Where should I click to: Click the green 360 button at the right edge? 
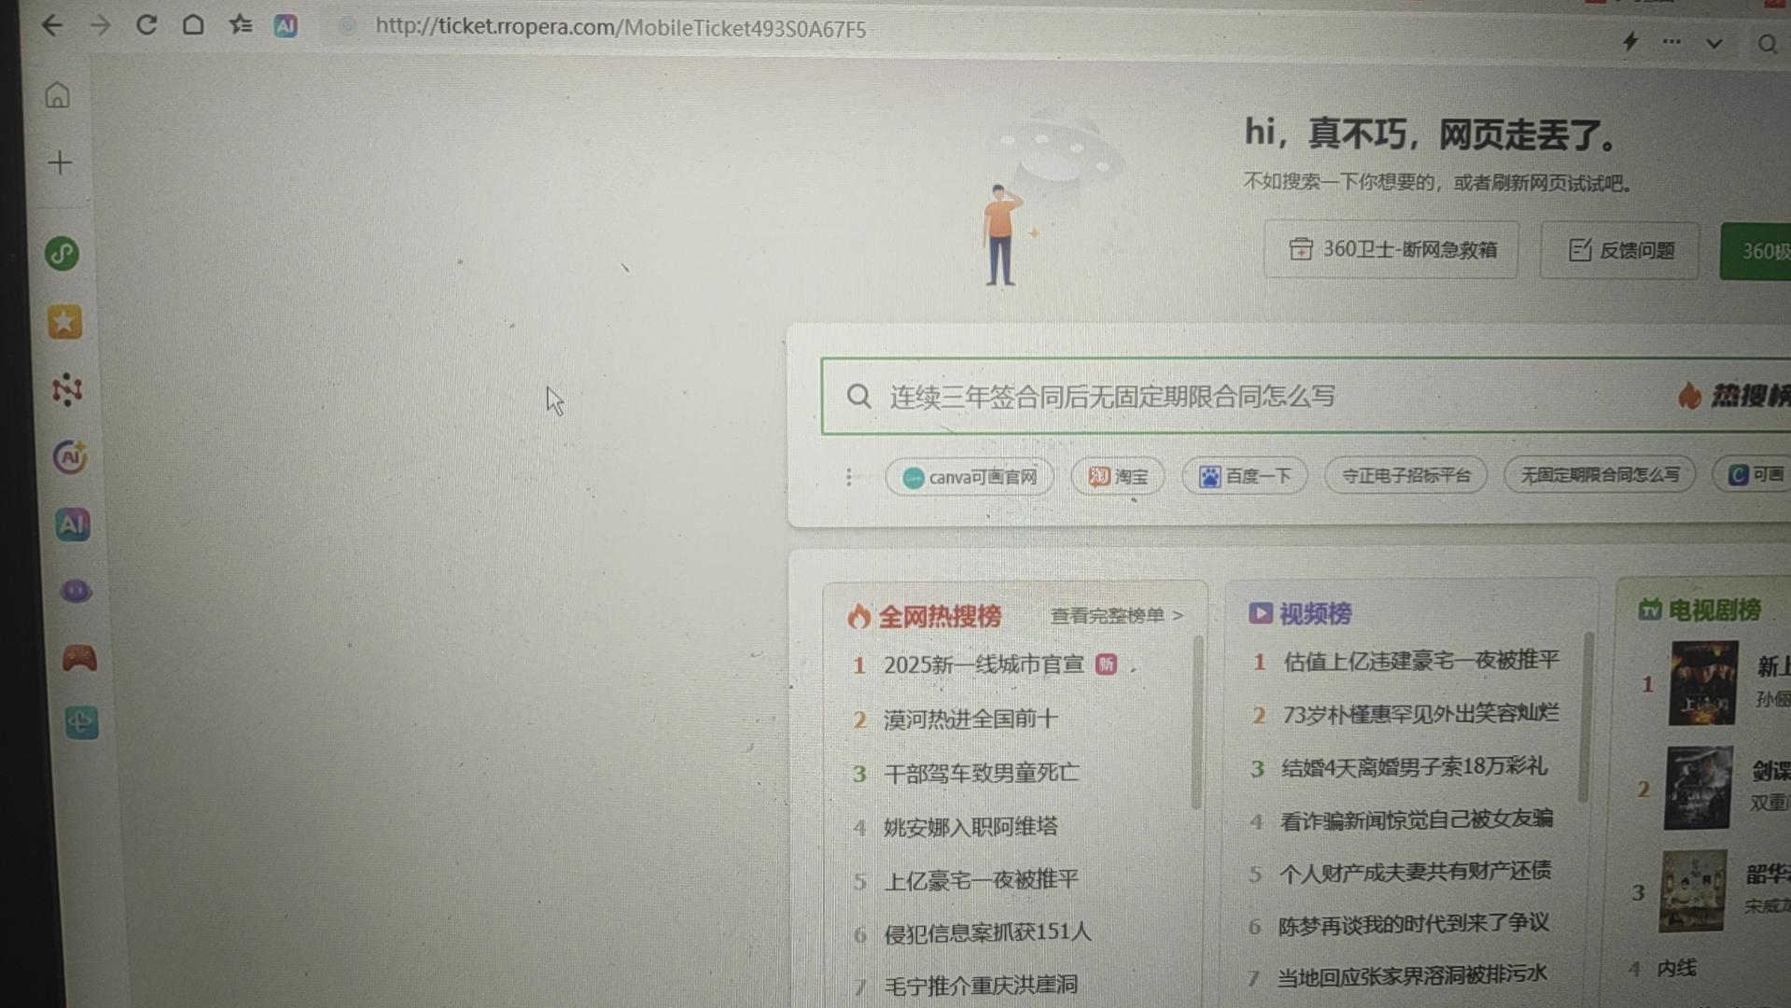1756,251
